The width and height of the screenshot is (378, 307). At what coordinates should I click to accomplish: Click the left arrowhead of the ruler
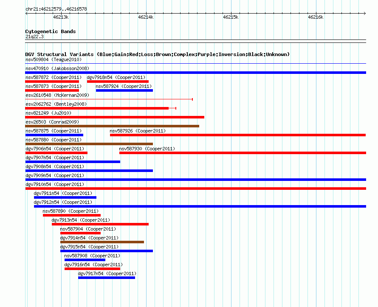pyautogui.click(x=26, y=13)
